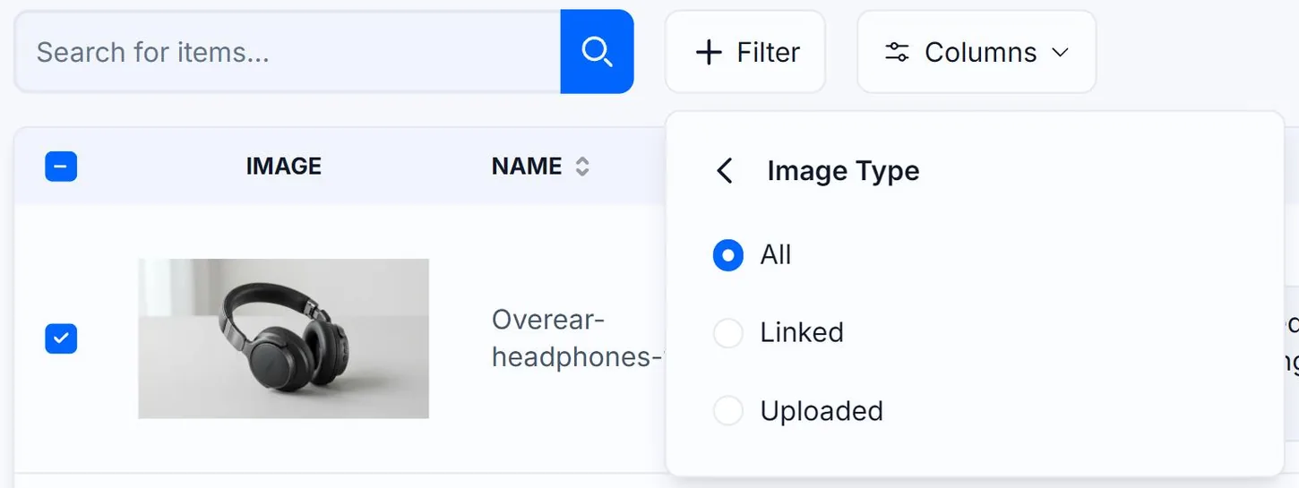The image size is (1299, 488).
Task: Sort by the NAME column arrows
Action: [582, 167]
